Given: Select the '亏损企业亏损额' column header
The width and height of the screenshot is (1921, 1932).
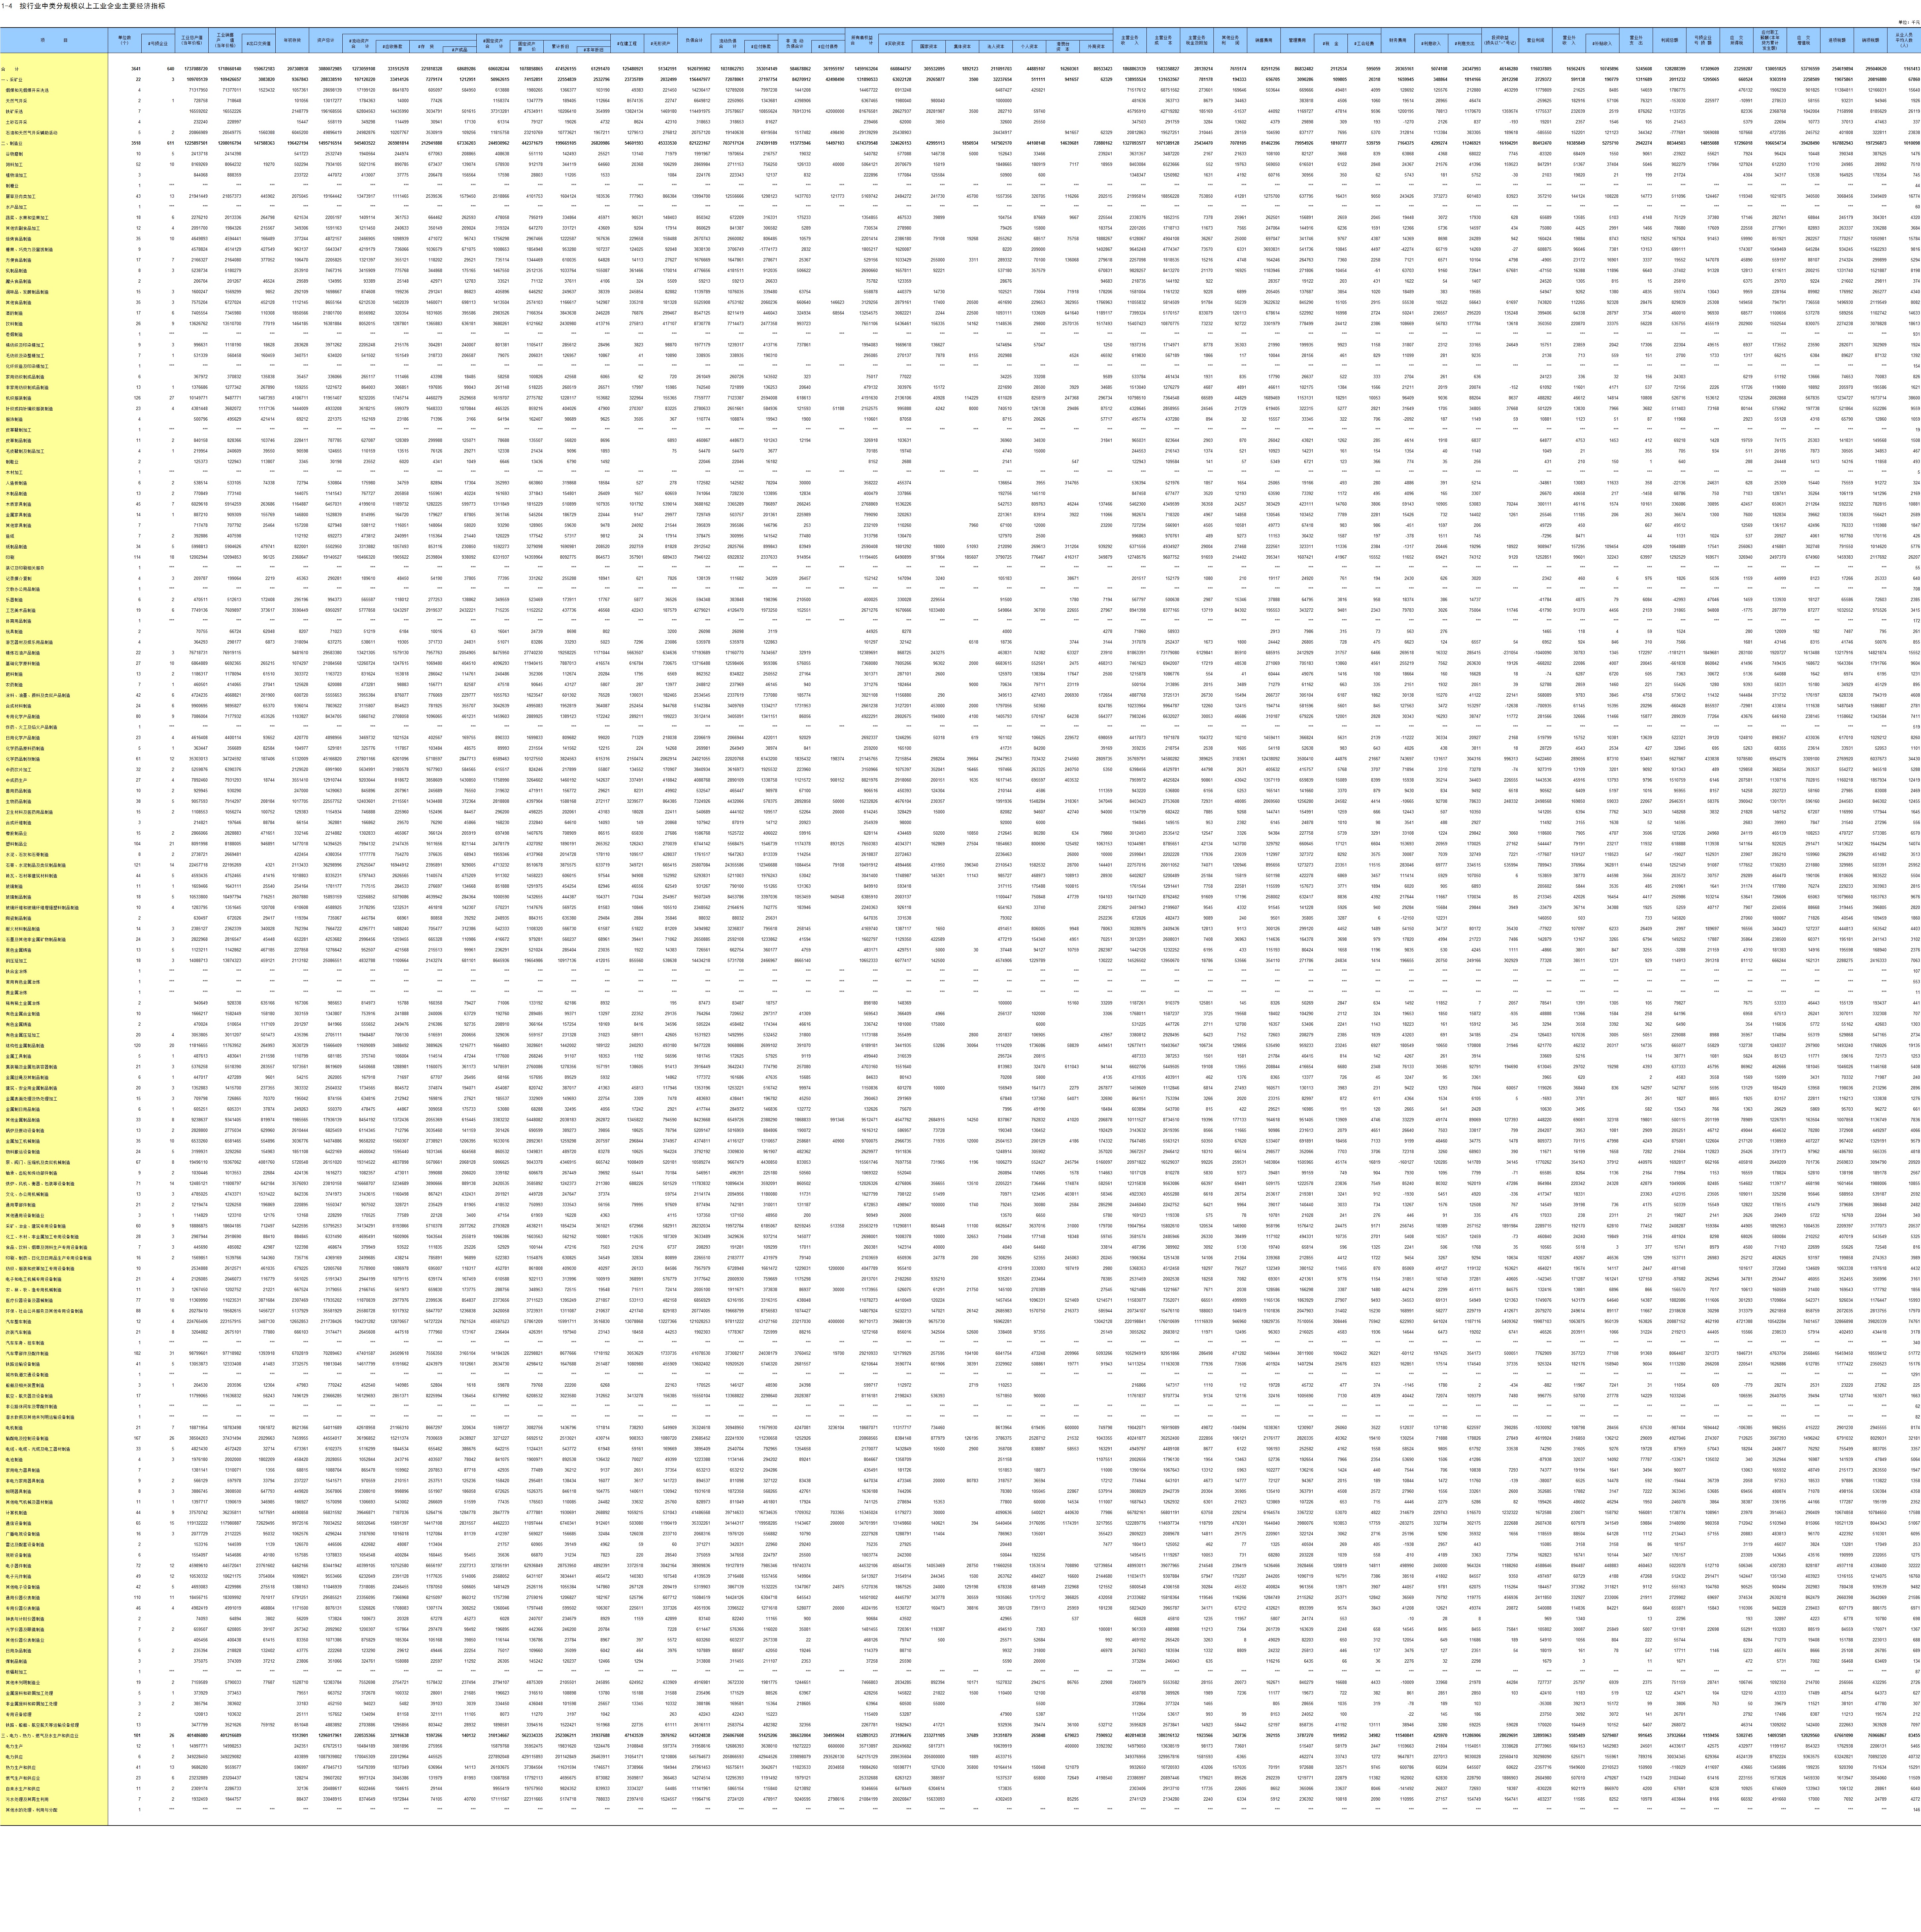Looking at the screenshot, I should 1703,40.
